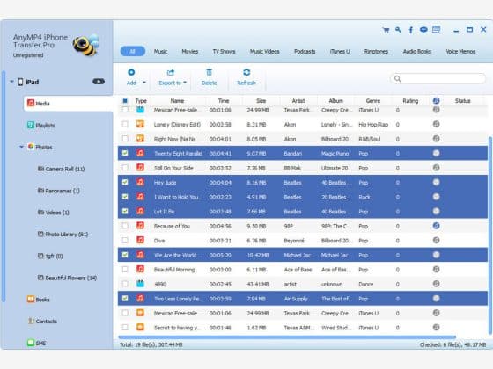Click status icon on Because of You row
This screenshot has height=369, width=493.
point(436,226)
